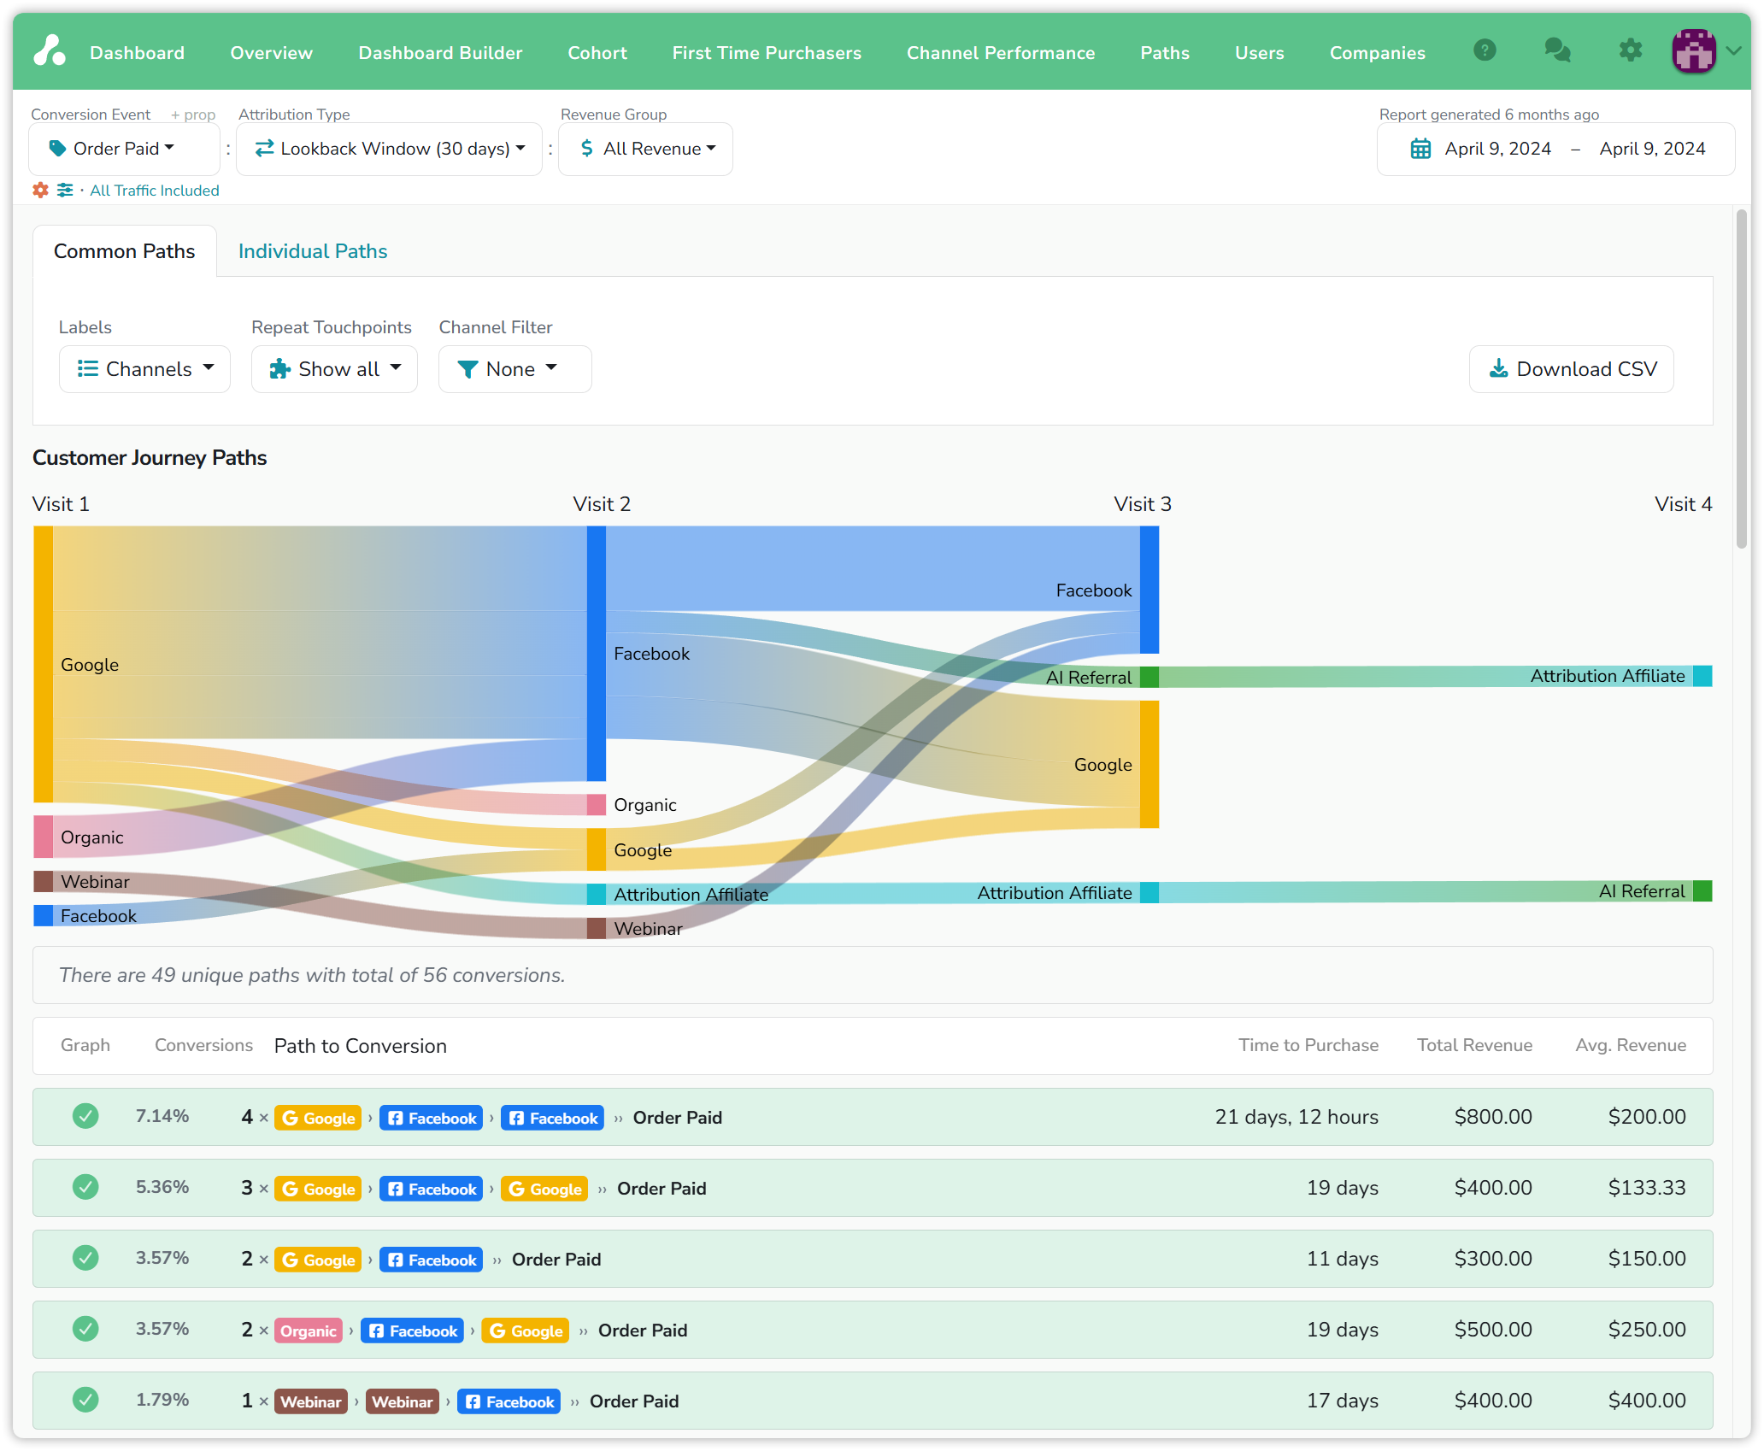The height and width of the screenshot is (1451, 1764).
Task: Click the Visit 3 AI Referral node
Action: [1150, 677]
